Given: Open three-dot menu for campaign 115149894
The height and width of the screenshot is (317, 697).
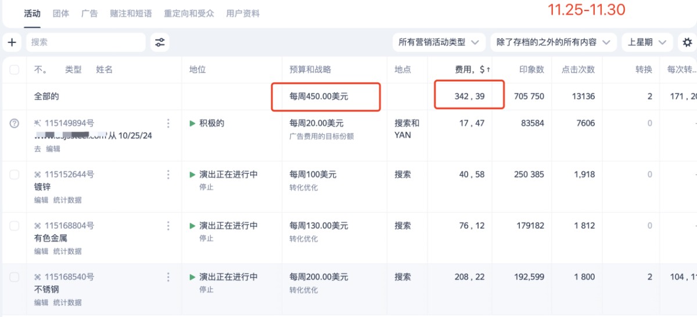Looking at the screenshot, I should 168,123.
